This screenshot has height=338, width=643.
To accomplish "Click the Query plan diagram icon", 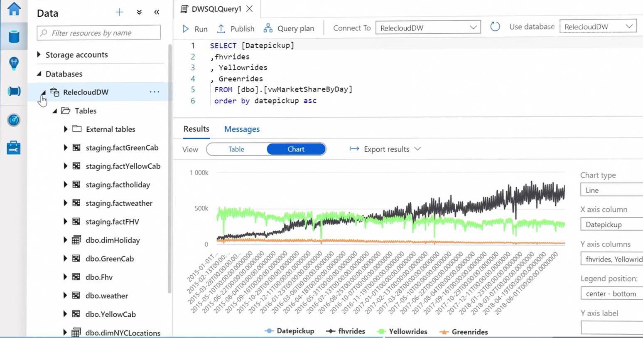I will 268,28.
